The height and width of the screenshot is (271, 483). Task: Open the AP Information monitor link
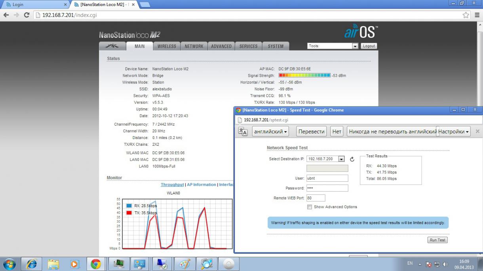(202, 184)
